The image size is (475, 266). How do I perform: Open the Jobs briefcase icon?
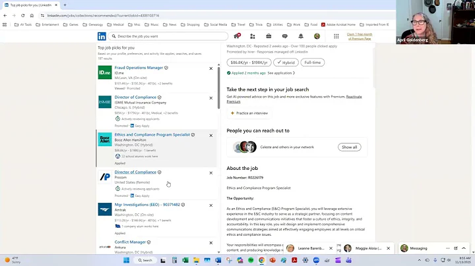tap(269, 36)
